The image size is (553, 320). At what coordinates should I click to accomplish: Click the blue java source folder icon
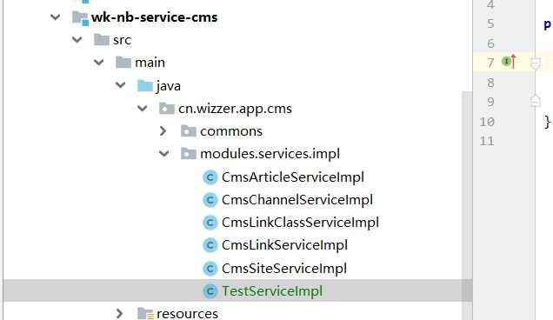pos(145,86)
